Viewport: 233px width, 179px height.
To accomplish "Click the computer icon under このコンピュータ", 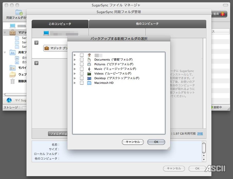I will (x=46, y=33).
